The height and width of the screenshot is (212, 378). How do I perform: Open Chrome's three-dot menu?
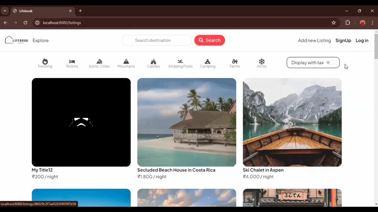(x=372, y=23)
